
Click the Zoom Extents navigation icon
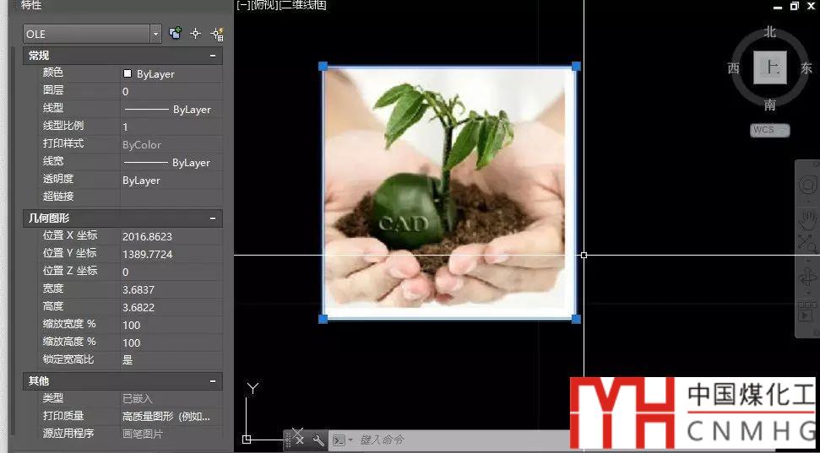pos(806,244)
